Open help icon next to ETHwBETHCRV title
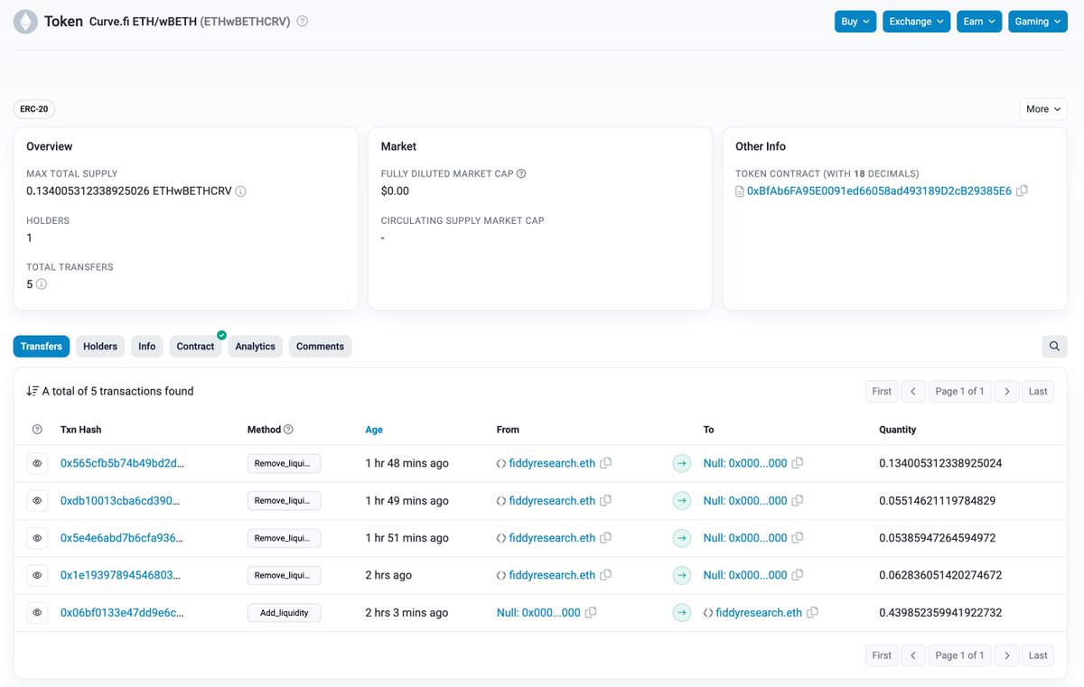This screenshot has height=687, width=1084. [303, 21]
